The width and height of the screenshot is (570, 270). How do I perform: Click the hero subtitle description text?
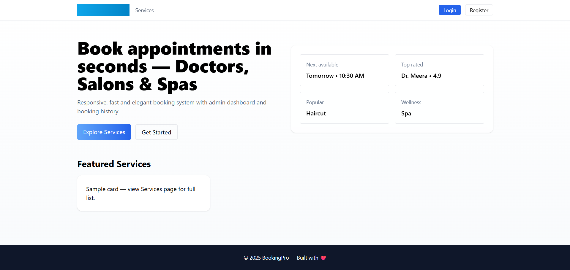tap(172, 107)
